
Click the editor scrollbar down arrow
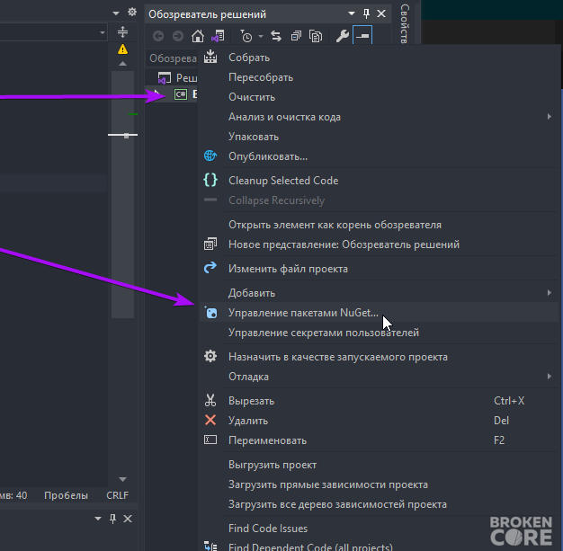pos(123,479)
